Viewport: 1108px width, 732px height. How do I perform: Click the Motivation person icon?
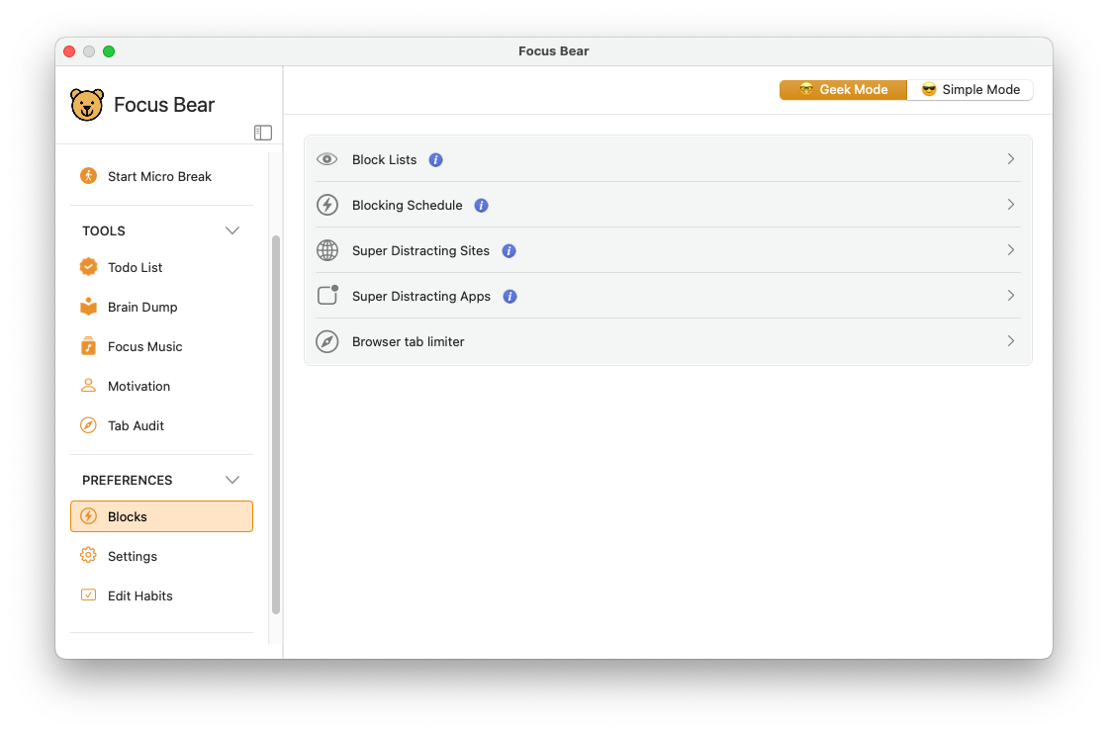tap(88, 386)
